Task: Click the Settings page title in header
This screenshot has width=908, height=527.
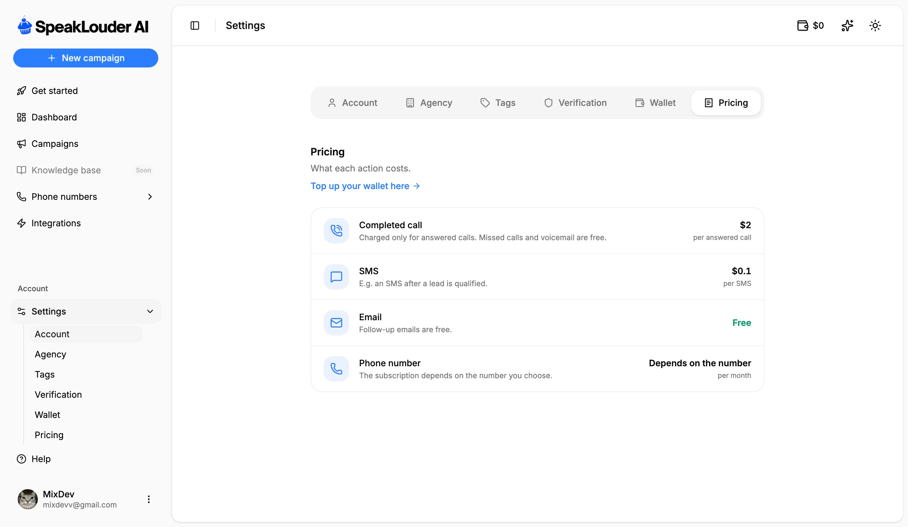Action: point(245,26)
